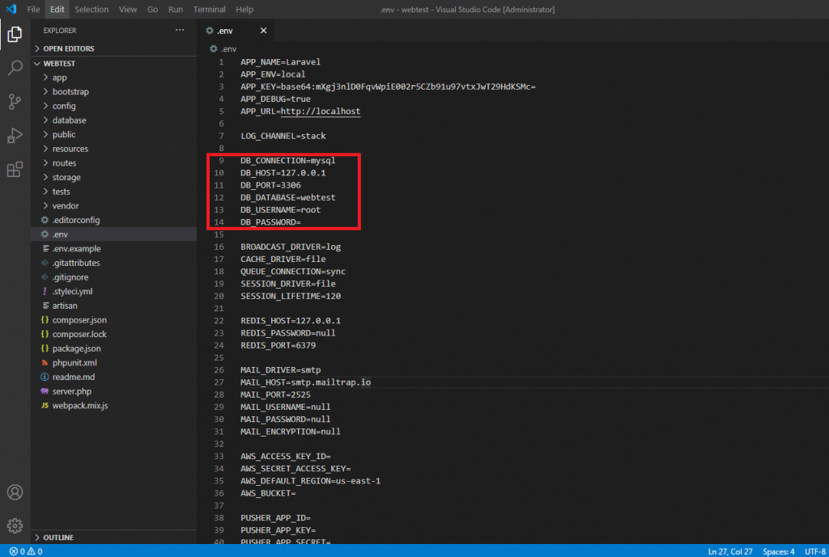Screen dimensions: 829x557
Task: Click Ln 27, Col 27 status item
Action: pos(729,551)
